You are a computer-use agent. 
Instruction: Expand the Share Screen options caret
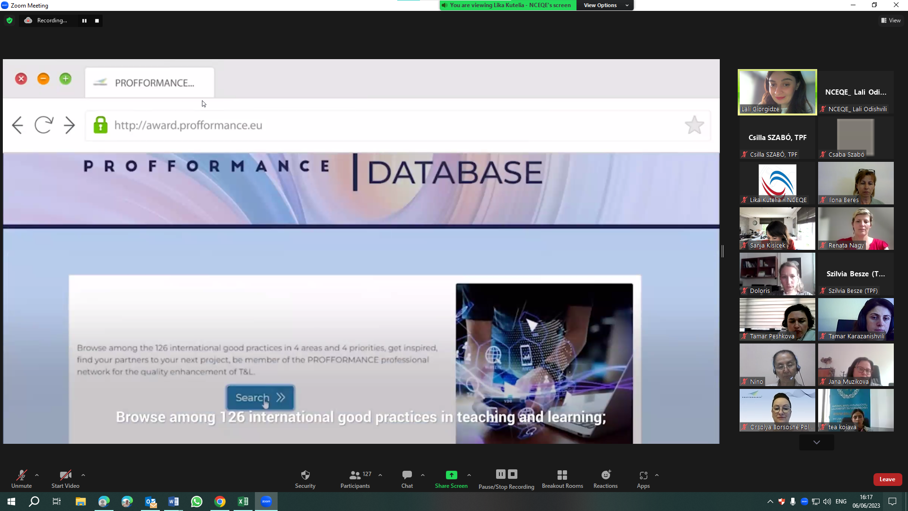469,475
